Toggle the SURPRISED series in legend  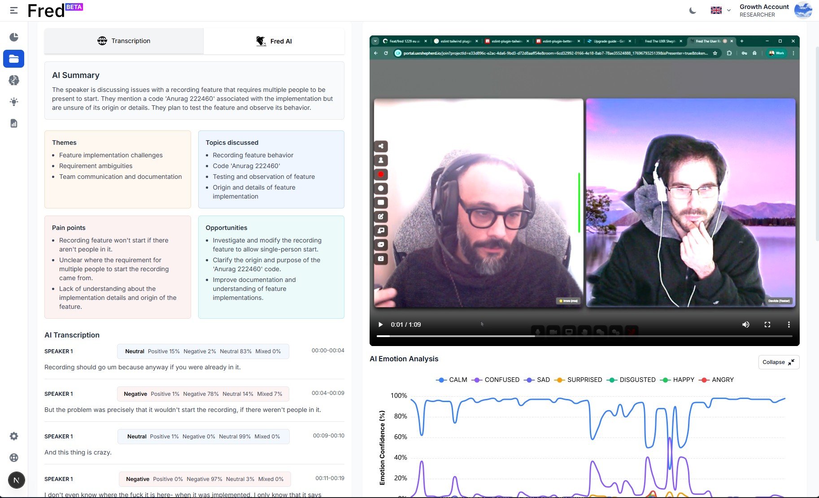coord(578,380)
